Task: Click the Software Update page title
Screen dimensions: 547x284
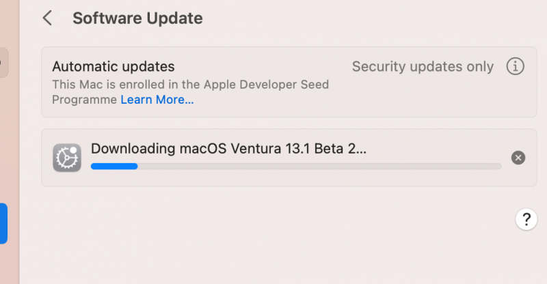Action: [x=137, y=18]
